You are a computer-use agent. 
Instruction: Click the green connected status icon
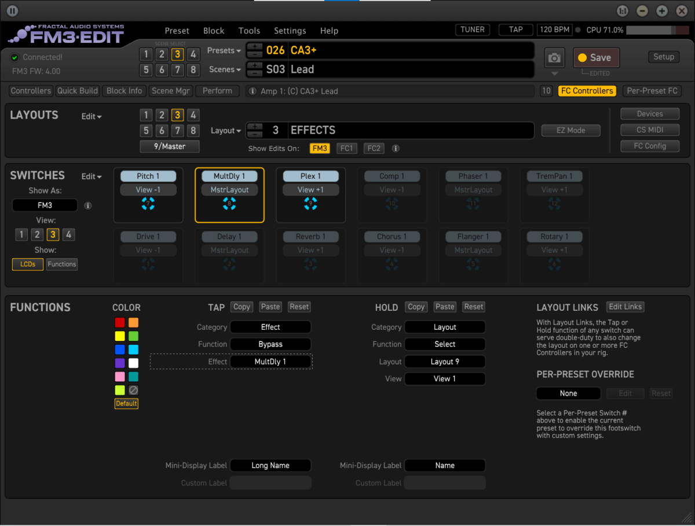[15, 57]
